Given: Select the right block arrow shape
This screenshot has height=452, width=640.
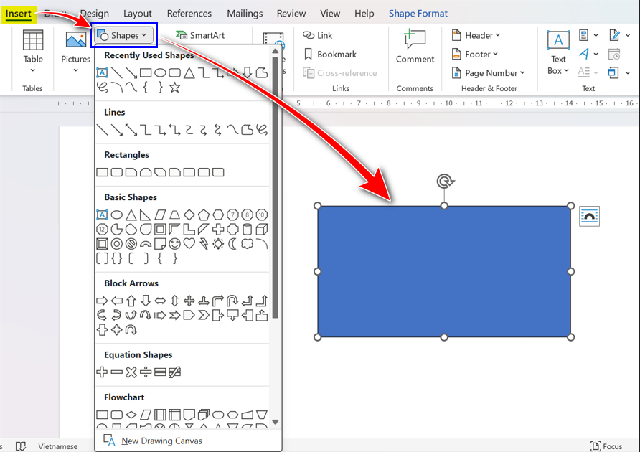Looking at the screenshot, I should 102,301.
